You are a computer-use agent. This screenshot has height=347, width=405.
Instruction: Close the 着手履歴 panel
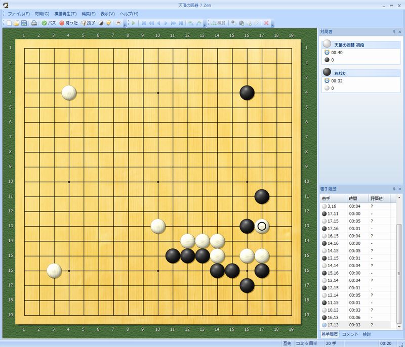click(x=399, y=189)
